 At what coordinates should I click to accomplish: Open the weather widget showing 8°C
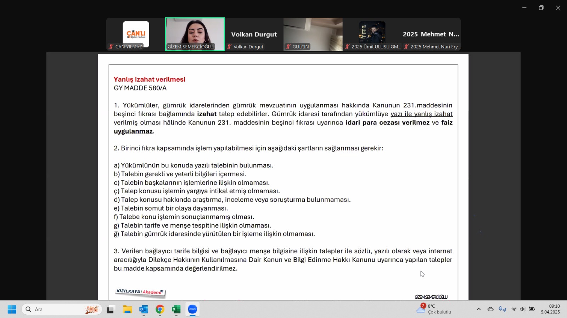coord(434,309)
